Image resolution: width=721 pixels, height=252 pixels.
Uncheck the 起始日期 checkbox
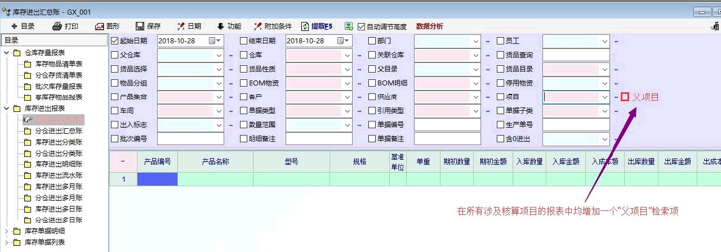coord(115,41)
